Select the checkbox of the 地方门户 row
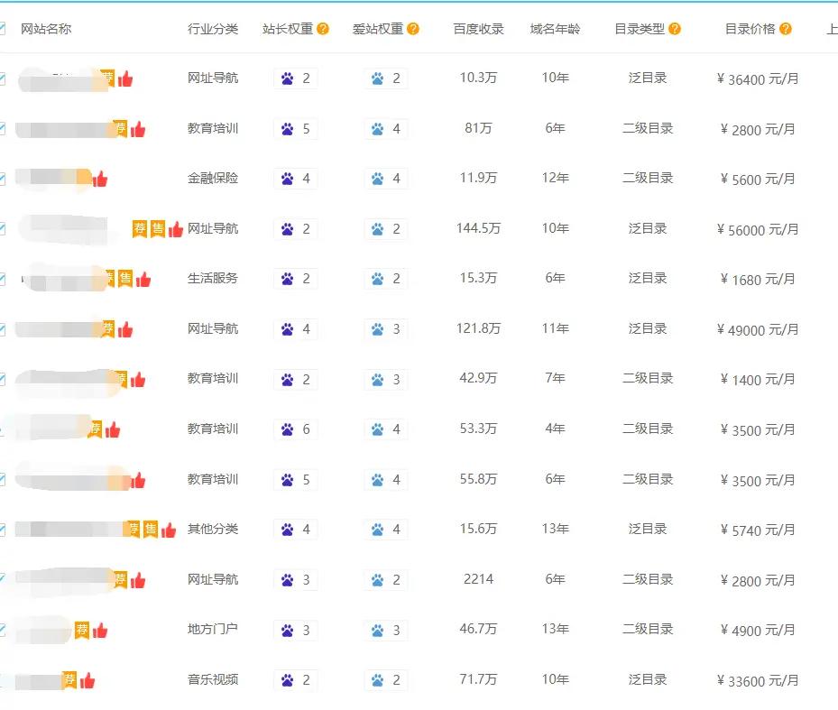 (x=4, y=630)
